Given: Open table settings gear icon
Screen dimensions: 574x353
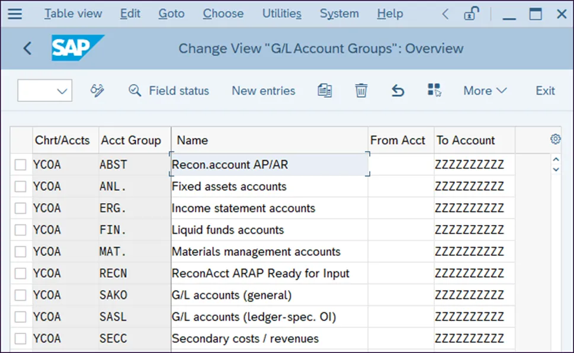Looking at the screenshot, I should (x=555, y=139).
